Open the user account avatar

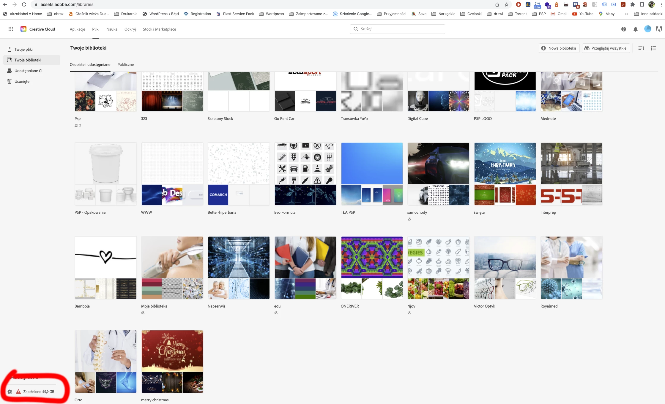click(647, 29)
